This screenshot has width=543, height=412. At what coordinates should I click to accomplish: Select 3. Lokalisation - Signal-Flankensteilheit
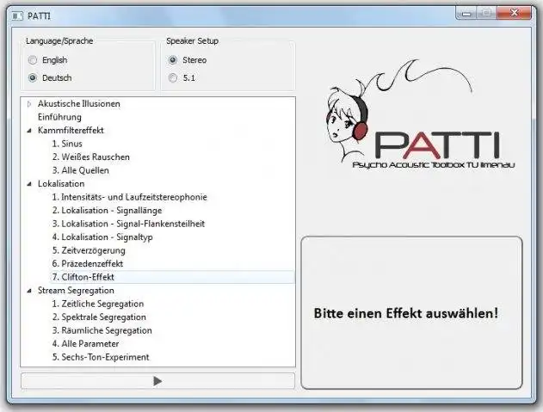(x=128, y=224)
